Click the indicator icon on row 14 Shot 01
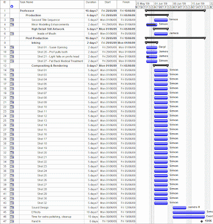This screenshot has height=224, width=213. 12,71
